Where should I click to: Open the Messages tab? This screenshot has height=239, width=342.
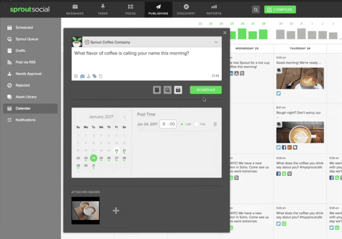[x=75, y=10]
